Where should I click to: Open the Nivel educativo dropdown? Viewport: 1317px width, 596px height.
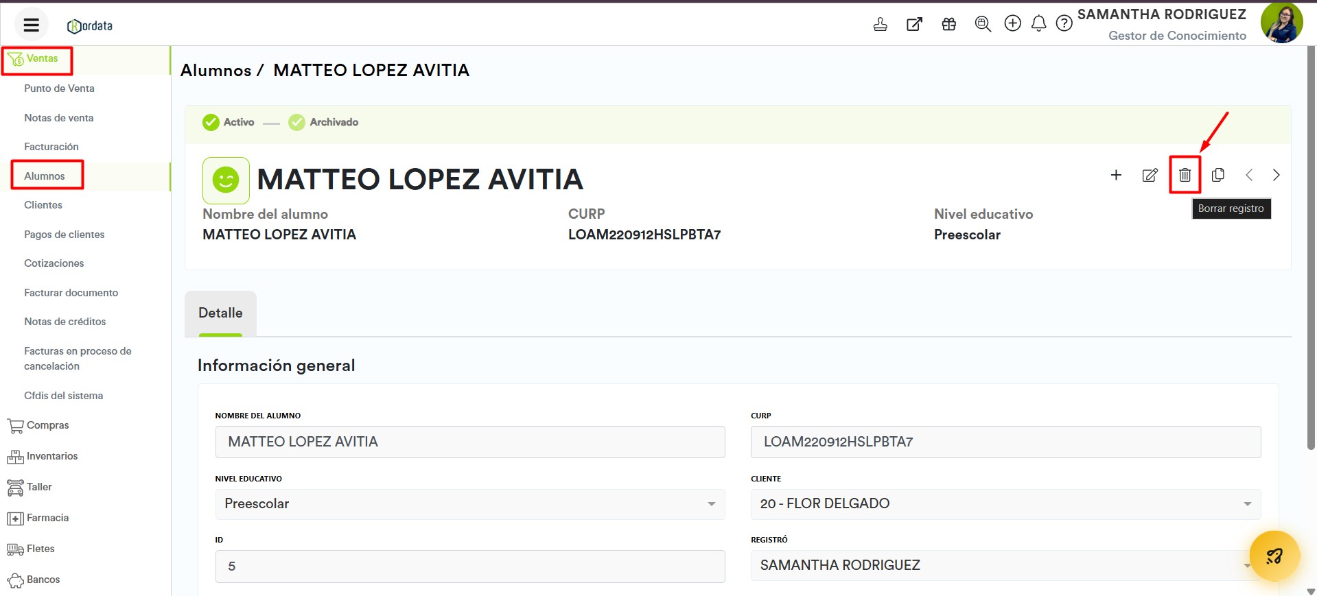click(x=470, y=504)
